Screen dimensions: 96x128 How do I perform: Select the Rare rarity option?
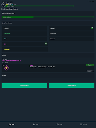[25, 39]
